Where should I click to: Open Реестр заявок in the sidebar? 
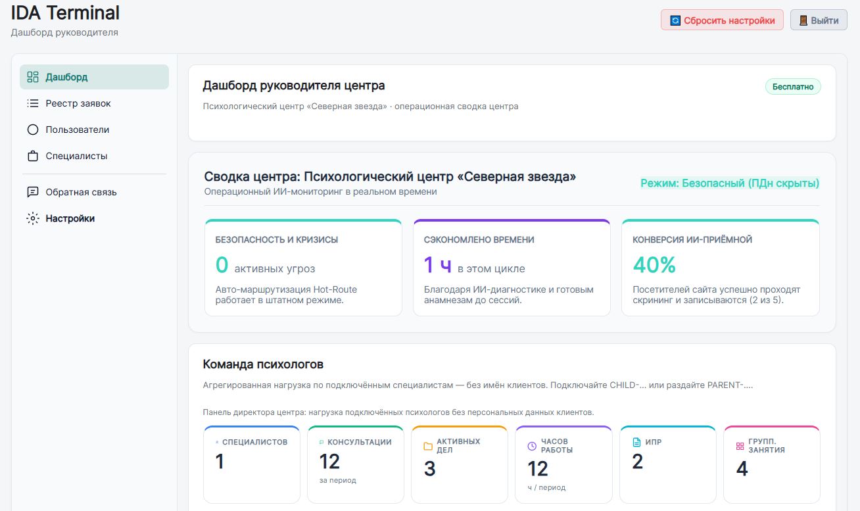(94, 103)
